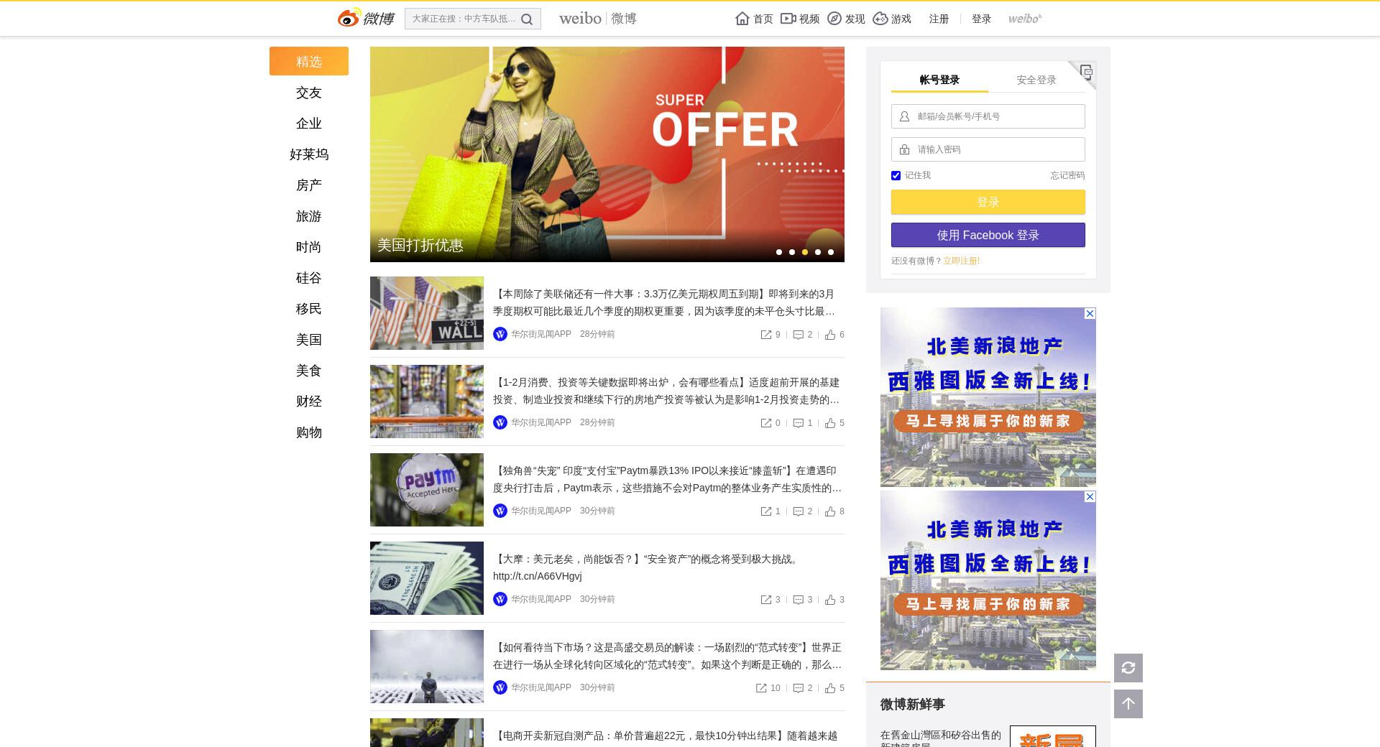Image resolution: width=1380 pixels, height=747 pixels.
Task: Close the first 北美新浪地产 ad
Action: point(1090,313)
